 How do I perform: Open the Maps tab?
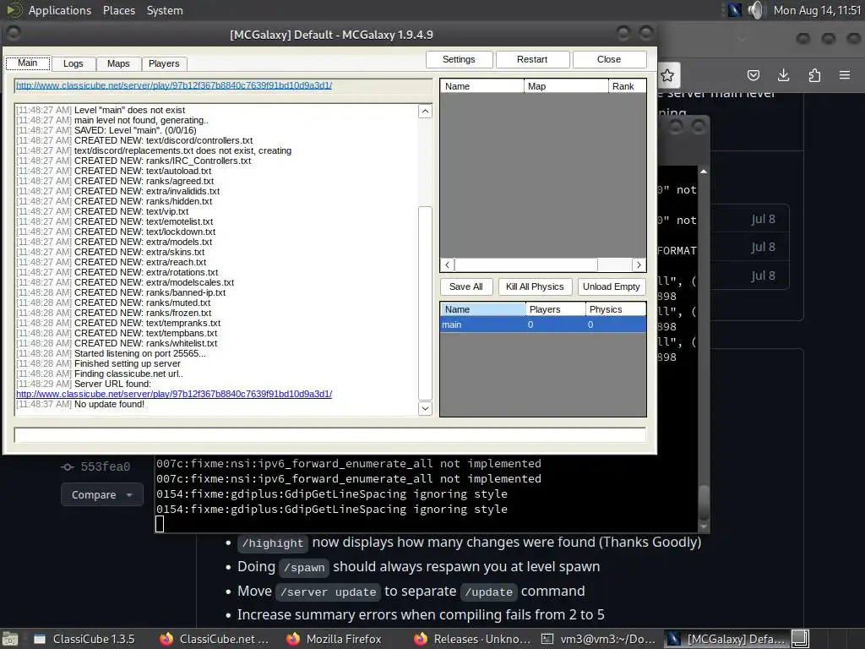tap(118, 63)
